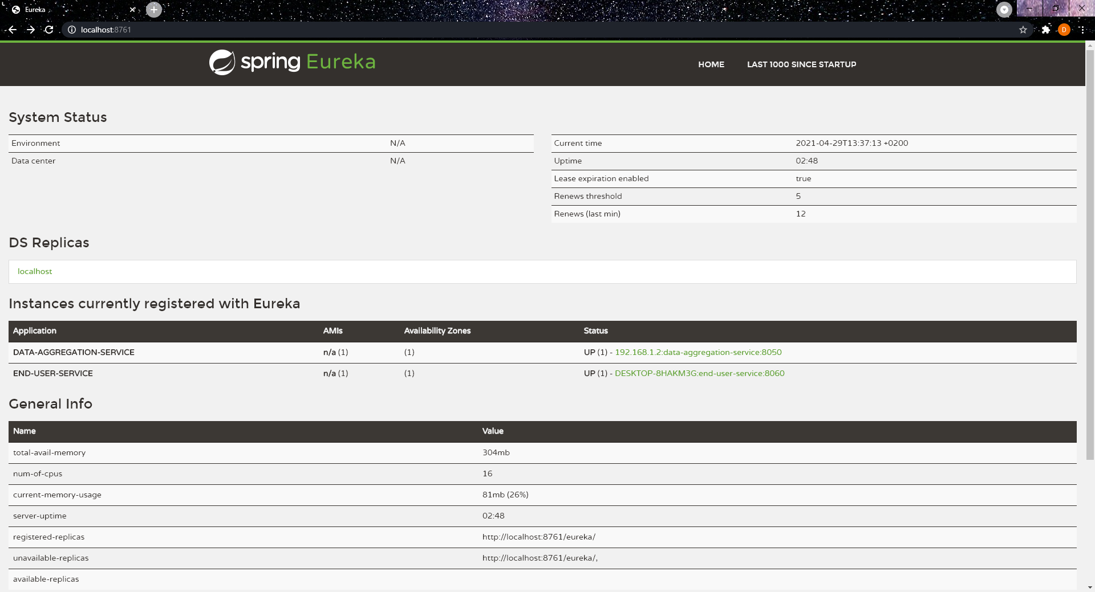1095x592 pixels.
Task: Open a new browser tab
Action: coord(154,10)
